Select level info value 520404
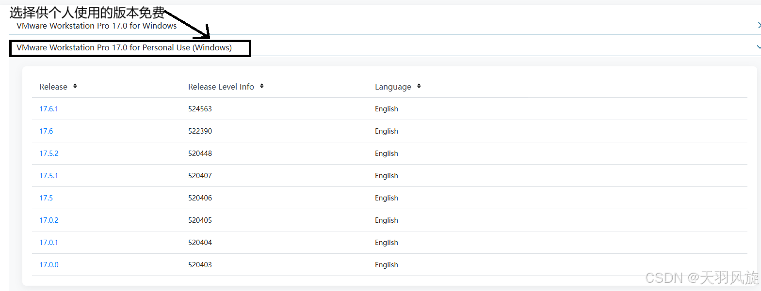761x291 pixels. (200, 243)
